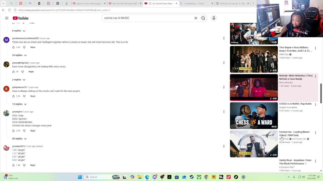Open the menu for the Tion Wayne x Russ Millions video
The height and width of the screenshot is (181, 323).
[315, 48]
